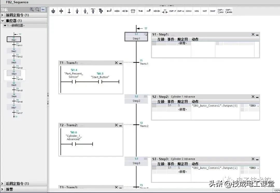The height and width of the screenshot is (193, 280).
Task: Click the zoom-in magnifier in navigation panel
Action: (x=32, y=9)
